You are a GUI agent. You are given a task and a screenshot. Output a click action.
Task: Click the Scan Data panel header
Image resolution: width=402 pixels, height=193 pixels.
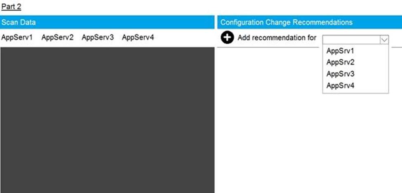point(107,22)
